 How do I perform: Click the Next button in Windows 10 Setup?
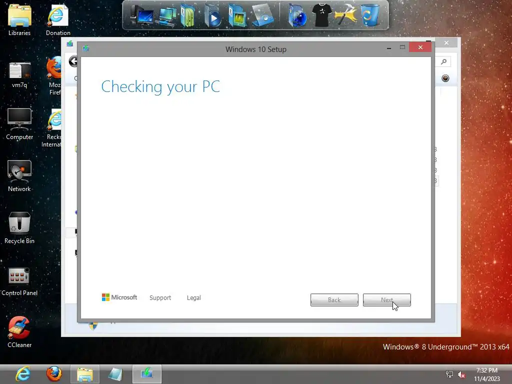tap(386, 300)
